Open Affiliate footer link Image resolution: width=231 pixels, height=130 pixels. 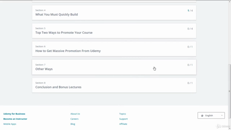[123, 124]
